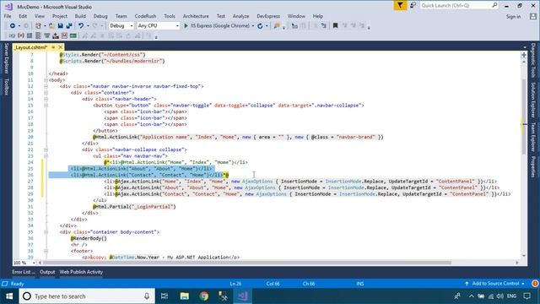Open the Analyze menu

click(x=240, y=16)
